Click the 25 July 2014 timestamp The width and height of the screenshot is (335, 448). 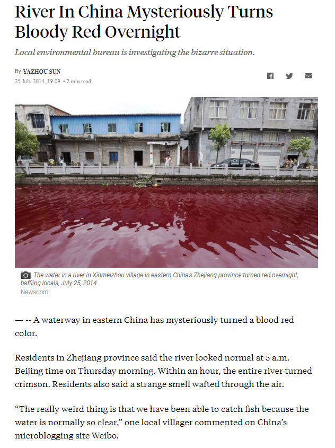(x=38, y=82)
